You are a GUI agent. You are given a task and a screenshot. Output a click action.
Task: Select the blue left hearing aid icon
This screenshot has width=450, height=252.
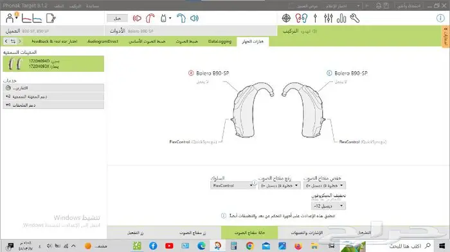pyautogui.click(x=181, y=19)
